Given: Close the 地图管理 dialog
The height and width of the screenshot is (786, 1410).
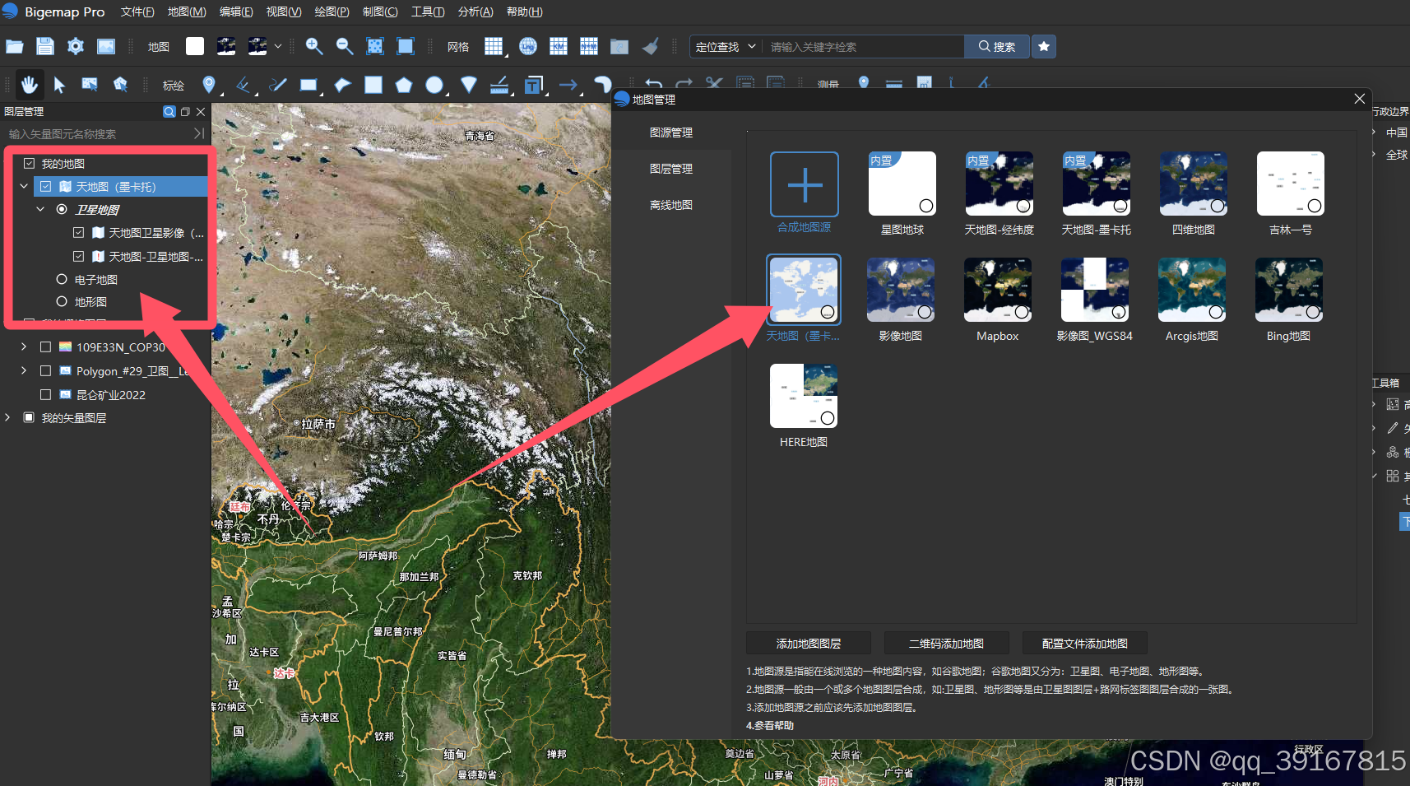Looking at the screenshot, I should pos(1359,99).
